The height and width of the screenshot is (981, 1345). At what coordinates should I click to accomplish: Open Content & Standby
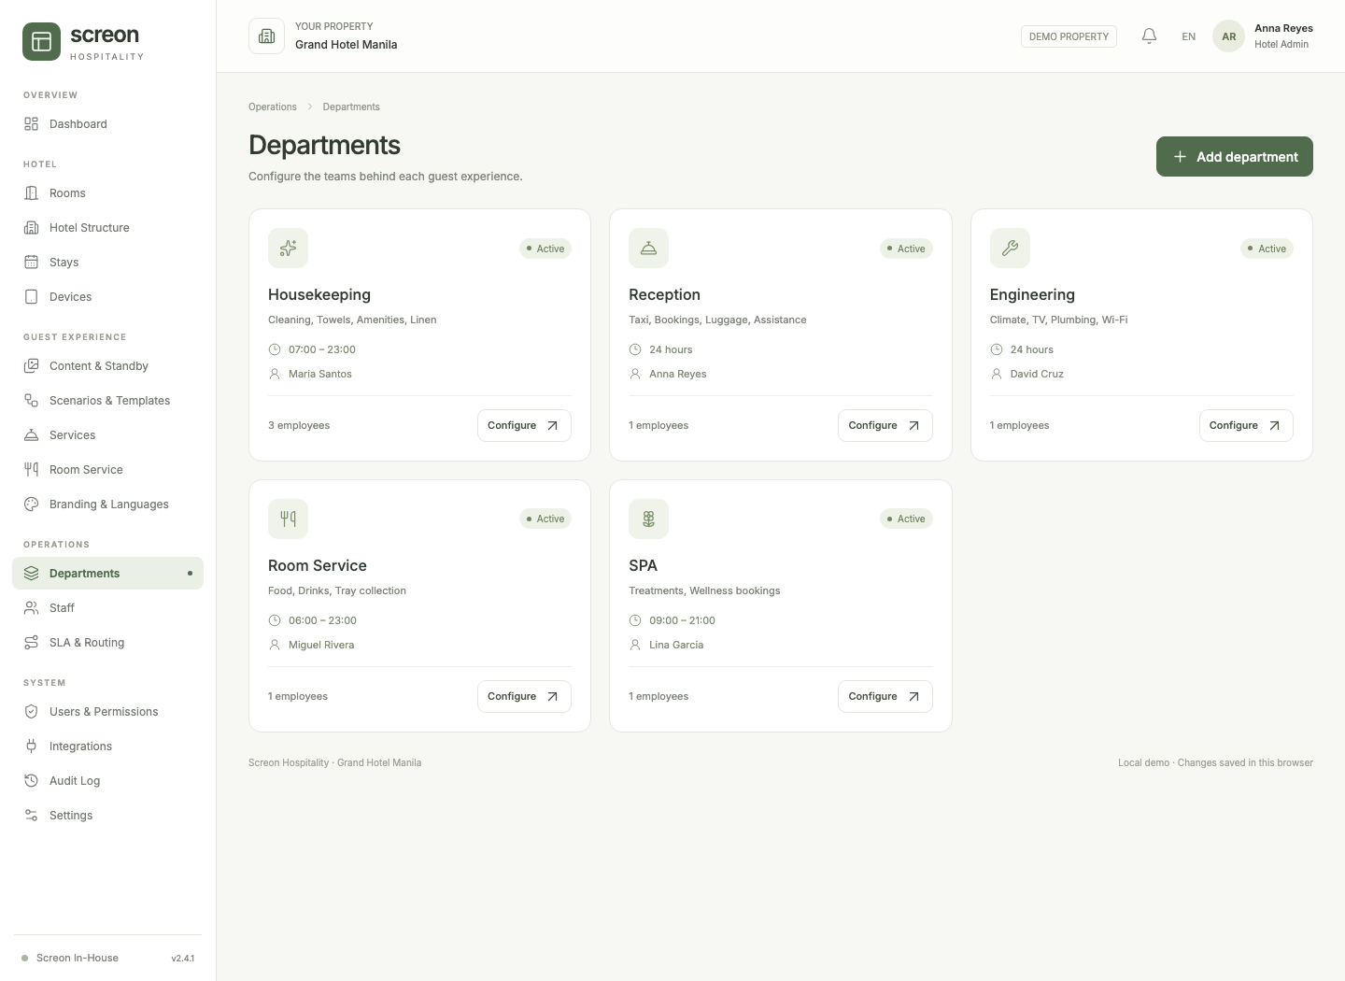[107, 366]
